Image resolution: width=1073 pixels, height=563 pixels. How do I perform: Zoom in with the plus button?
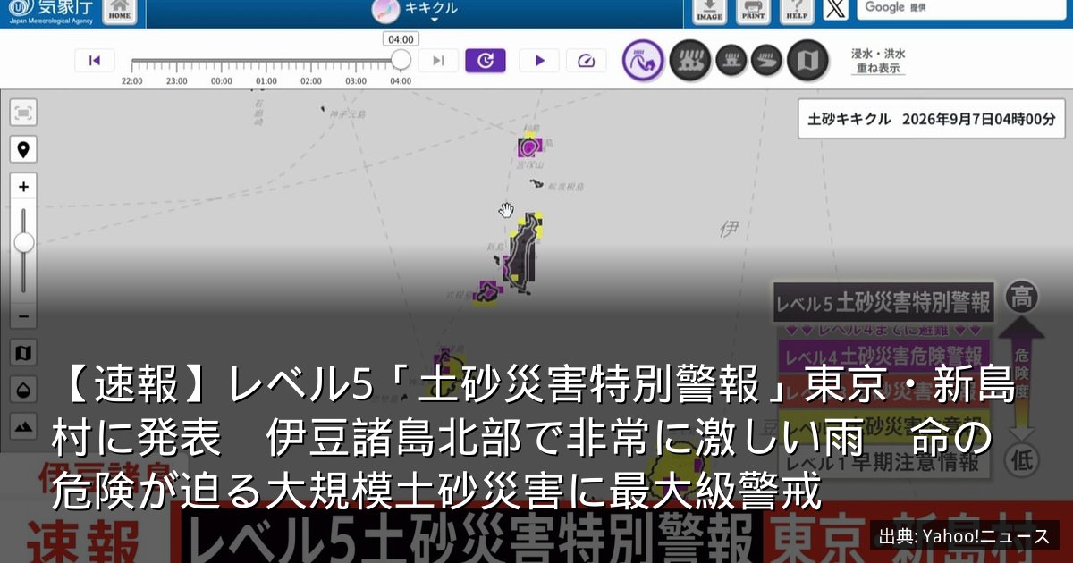click(x=23, y=187)
